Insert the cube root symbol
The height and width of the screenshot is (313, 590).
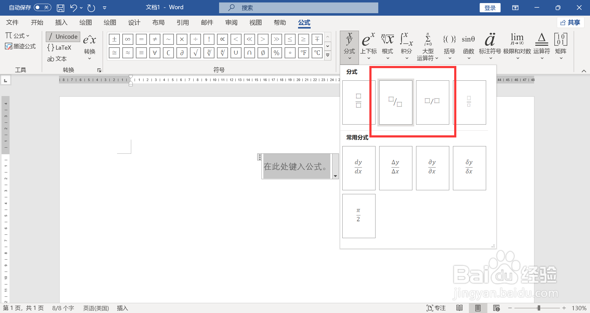coord(209,53)
